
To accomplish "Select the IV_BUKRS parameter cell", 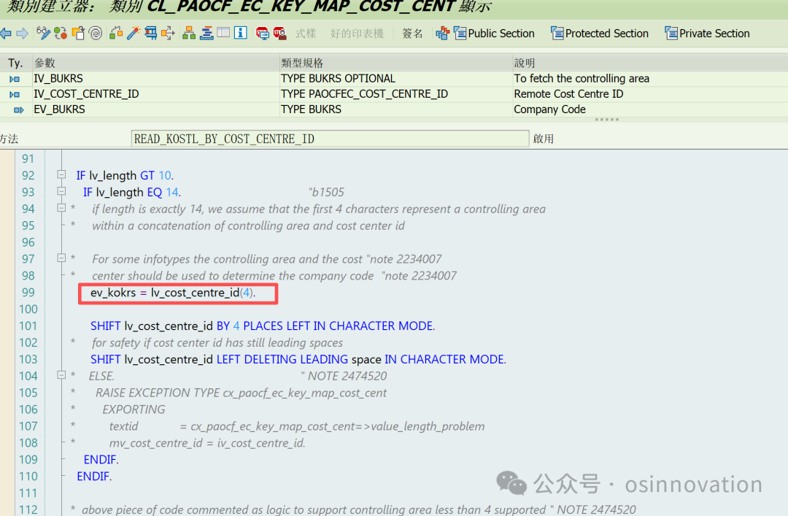I will [156, 78].
